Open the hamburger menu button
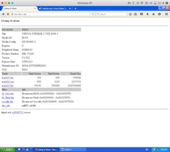The height and width of the screenshot is (152, 170). tap(166, 14)
